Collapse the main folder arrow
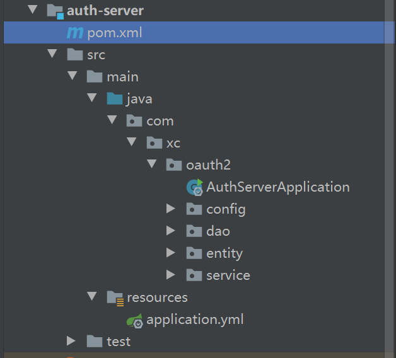396x358 pixels. point(72,77)
